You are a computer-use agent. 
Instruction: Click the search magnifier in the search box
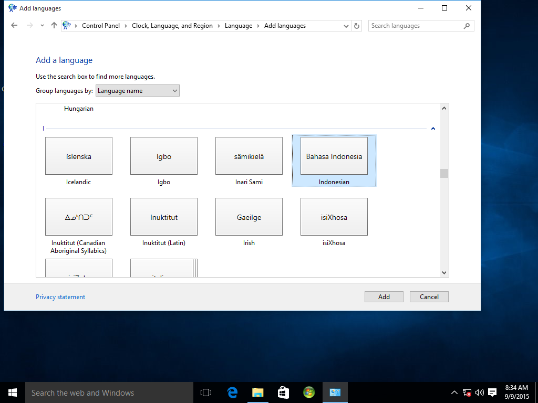pyautogui.click(x=467, y=25)
